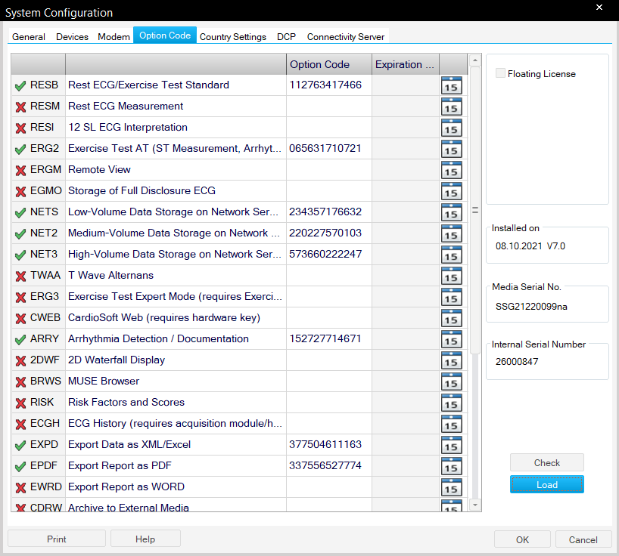The image size is (619, 556).
Task: Select option code 337556527774 cell
Action: pyautogui.click(x=329, y=466)
